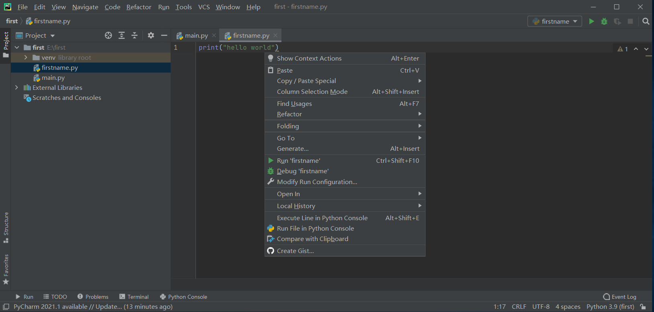Viewport: 654px width, 312px height.
Task: Choose Compare with Clipboard
Action: click(x=345, y=239)
